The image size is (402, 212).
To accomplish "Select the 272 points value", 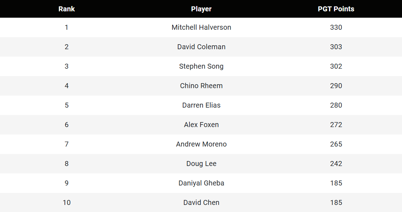I will (336, 125).
